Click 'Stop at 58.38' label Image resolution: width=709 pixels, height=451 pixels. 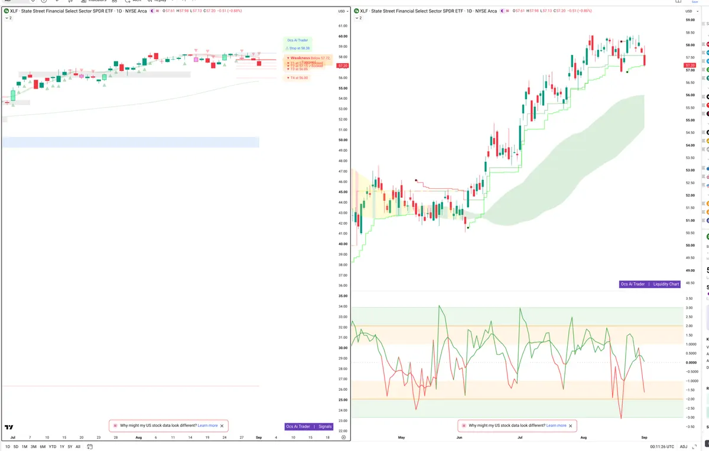pyautogui.click(x=298, y=48)
